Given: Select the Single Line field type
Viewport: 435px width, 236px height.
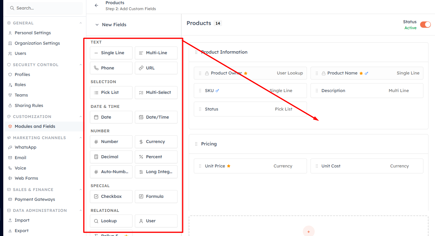Looking at the screenshot, I should click(111, 53).
